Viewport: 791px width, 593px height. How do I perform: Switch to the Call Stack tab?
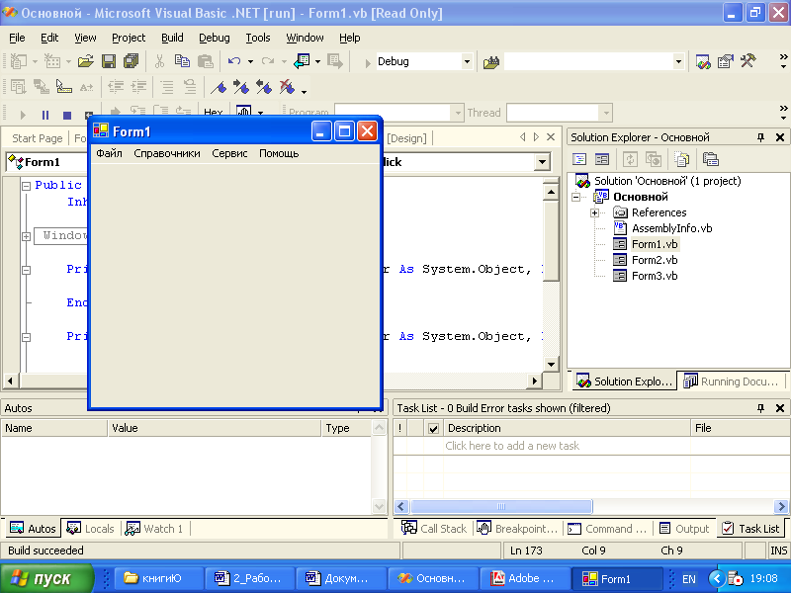tap(434, 529)
